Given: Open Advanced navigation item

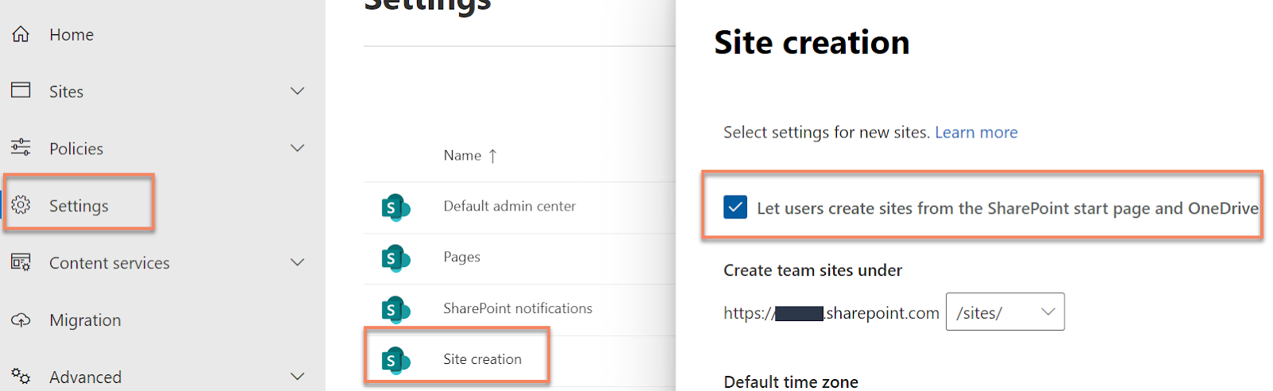Looking at the screenshot, I should (x=85, y=377).
